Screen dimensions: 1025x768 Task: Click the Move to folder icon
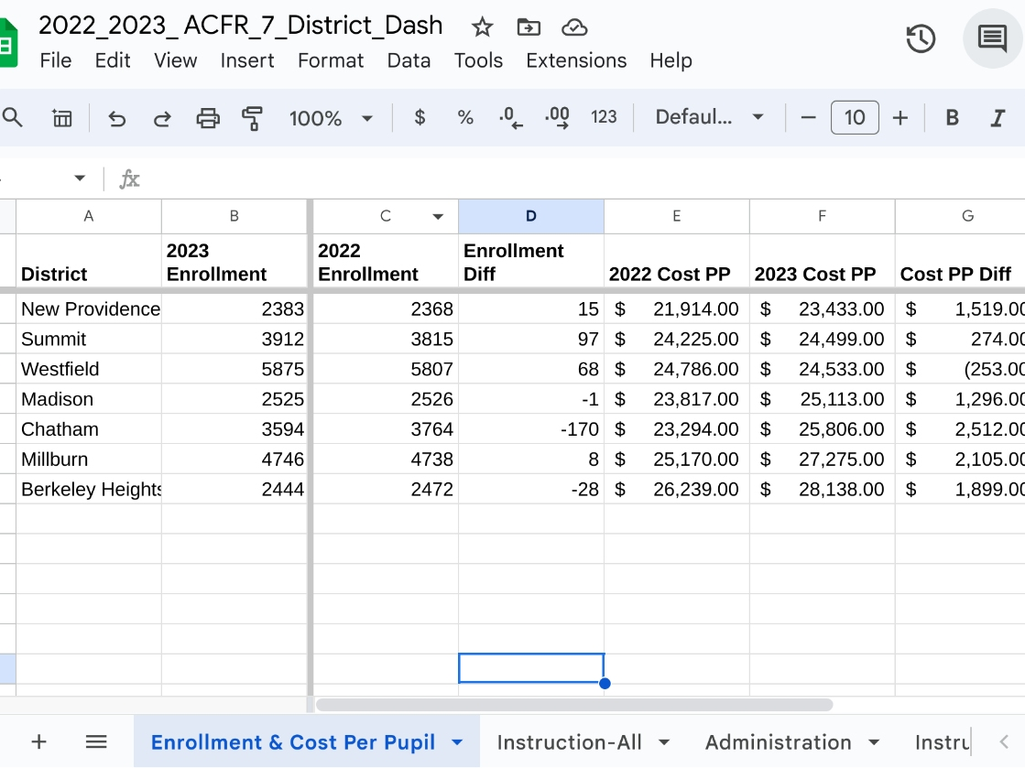point(529,27)
